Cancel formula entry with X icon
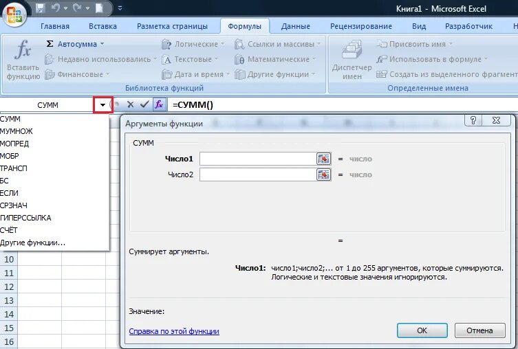 pos(131,105)
